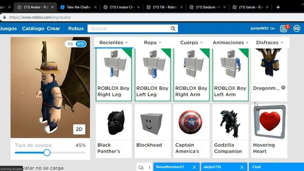This screenshot has width=304, height=171.
Task: Equip the Blockhead item
Action: coord(153,131)
